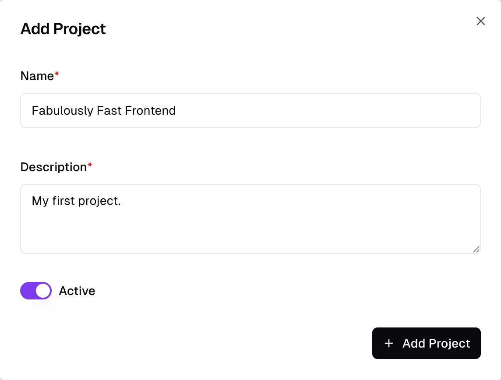Submit the form via Add Project
501x380 pixels.
tap(426, 343)
